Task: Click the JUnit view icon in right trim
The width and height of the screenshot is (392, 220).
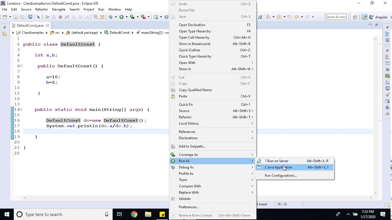Action: coord(387,114)
